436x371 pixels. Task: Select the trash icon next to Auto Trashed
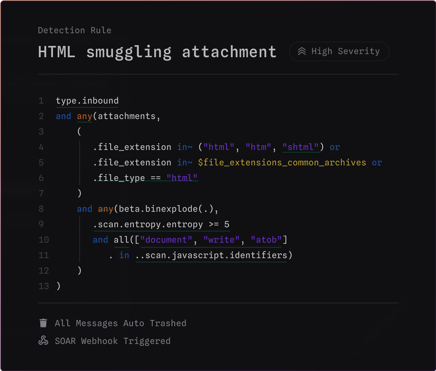43,323
